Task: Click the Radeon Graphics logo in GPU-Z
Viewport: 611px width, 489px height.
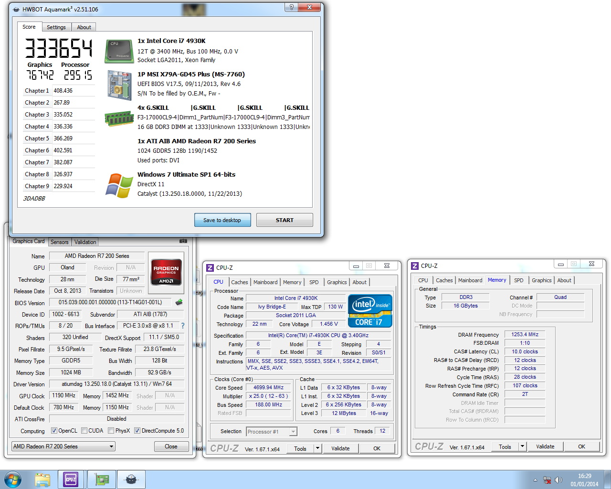Action: coord(166,272)
